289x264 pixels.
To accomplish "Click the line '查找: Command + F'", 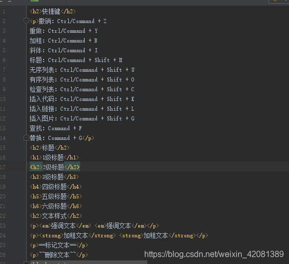I will pos(55,128).
